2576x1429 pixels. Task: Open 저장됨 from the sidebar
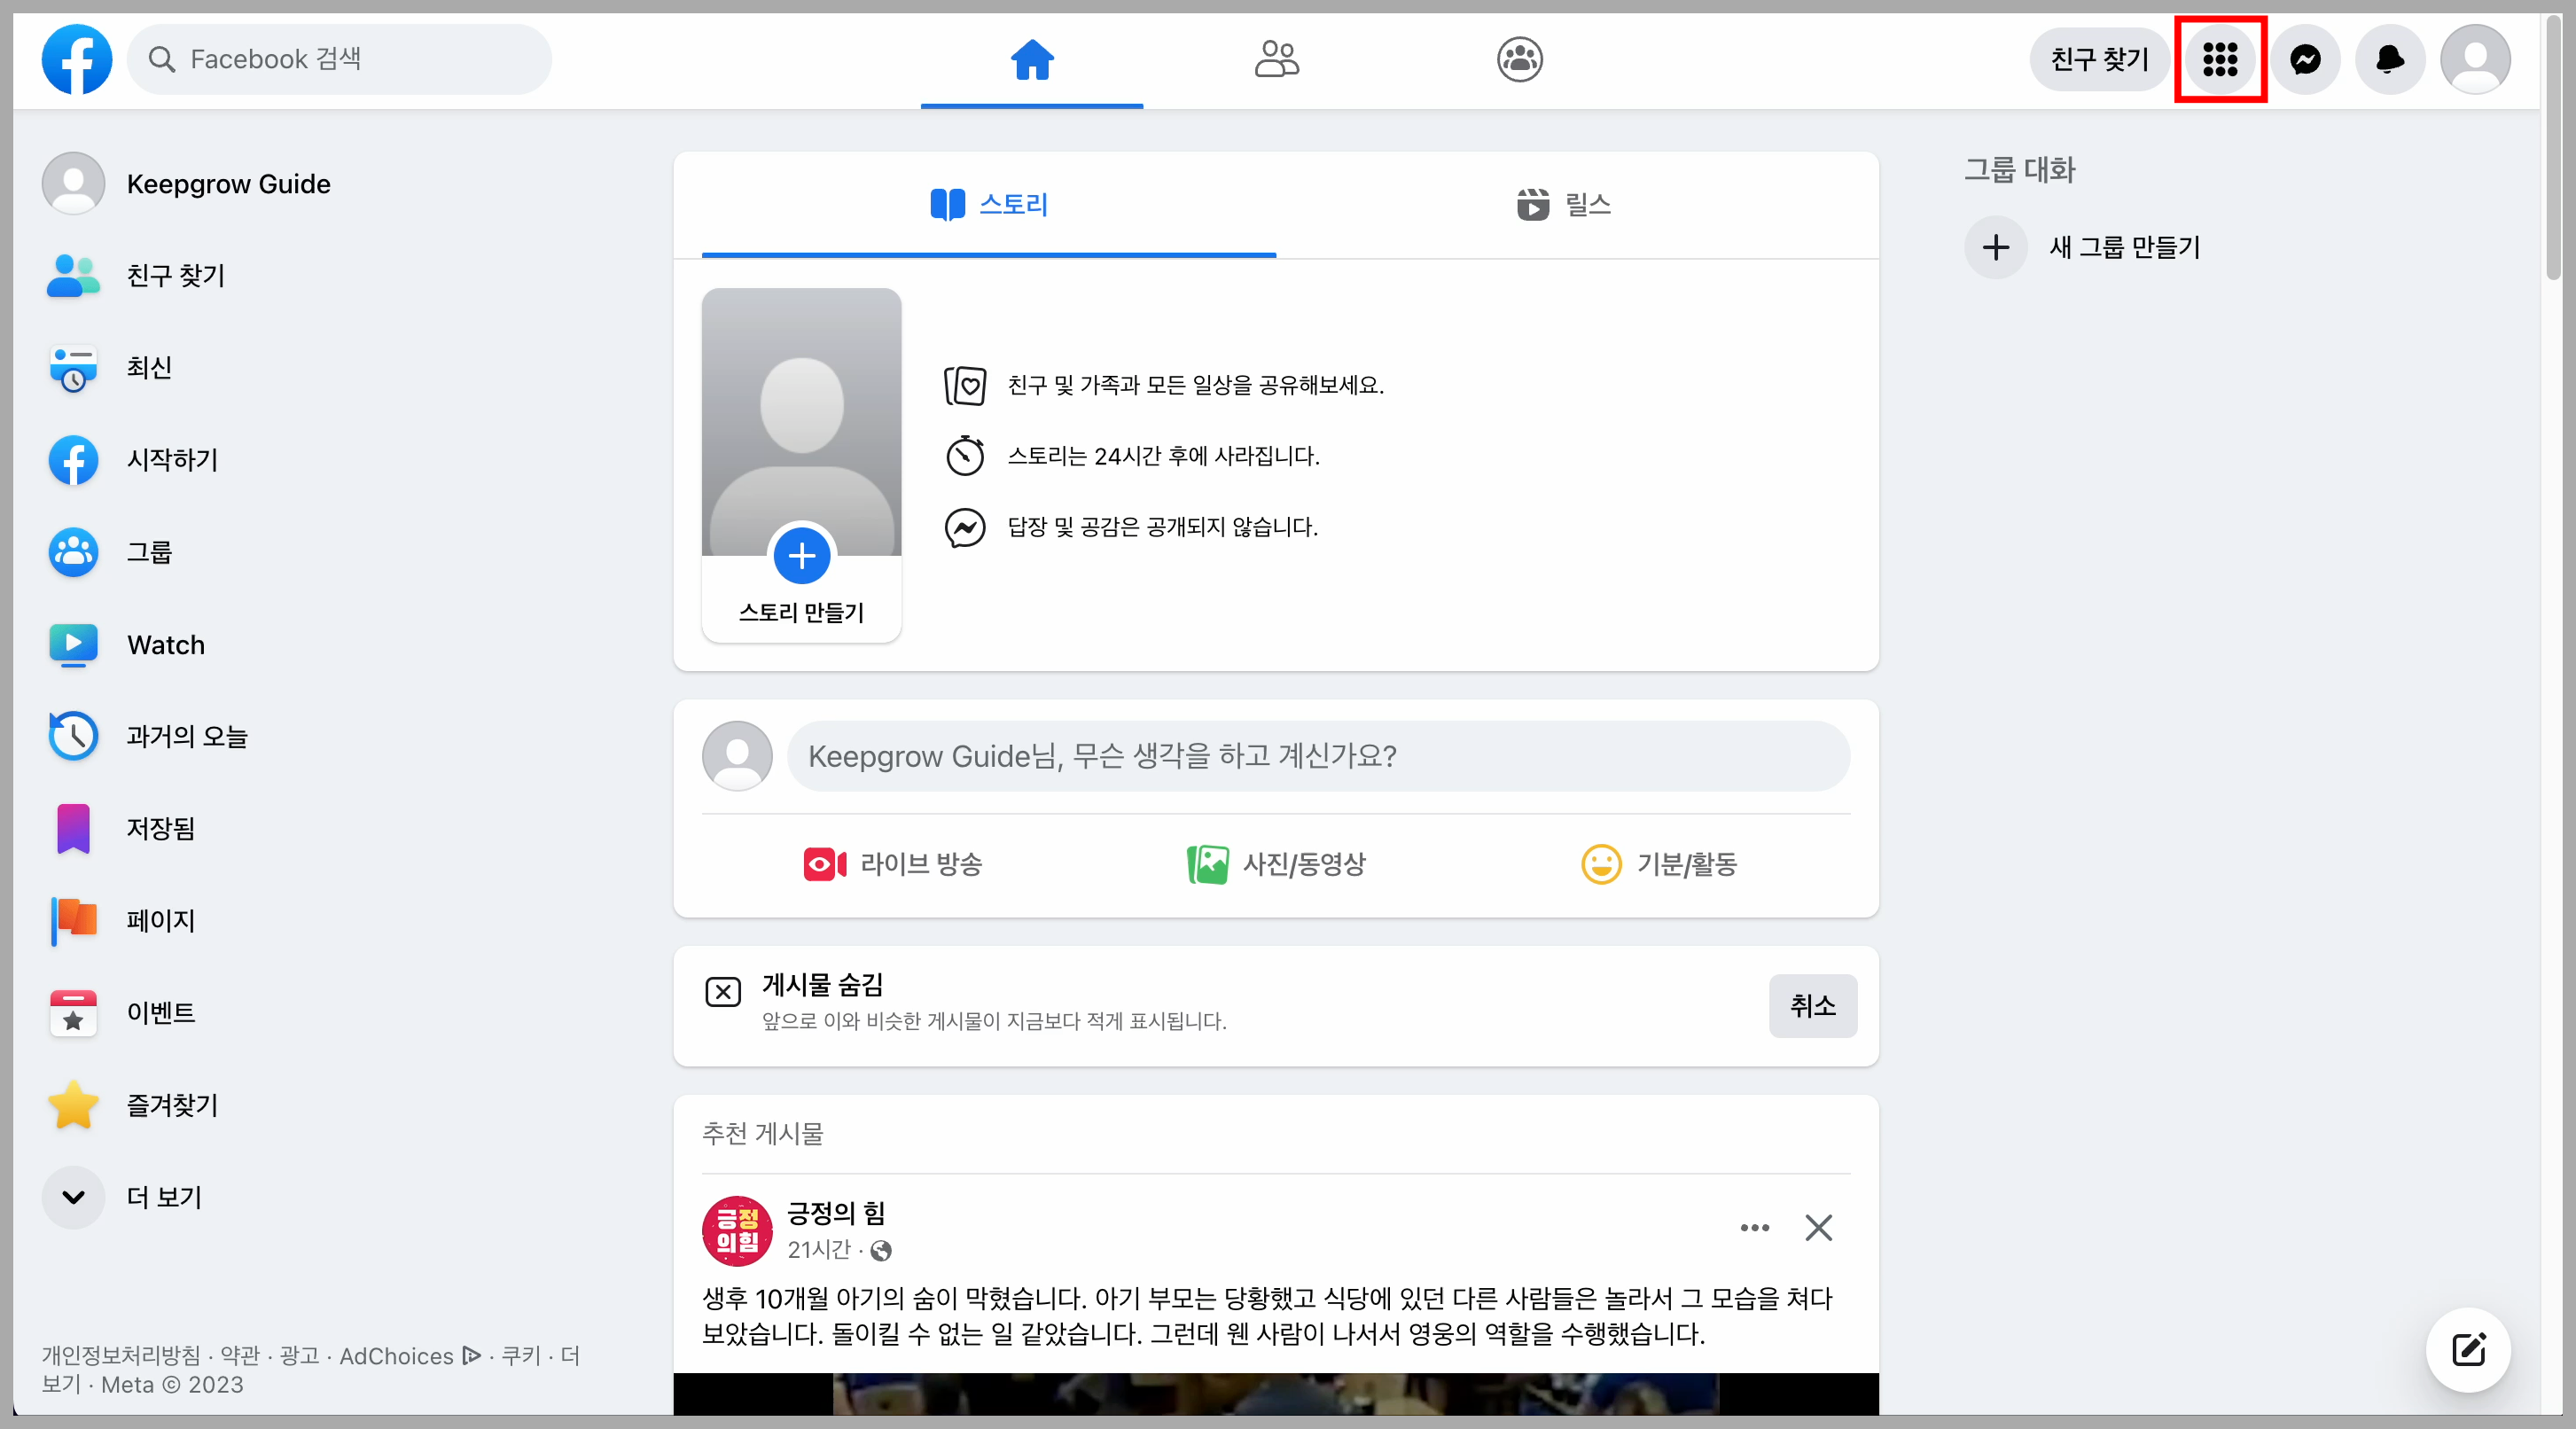(160, 828)
